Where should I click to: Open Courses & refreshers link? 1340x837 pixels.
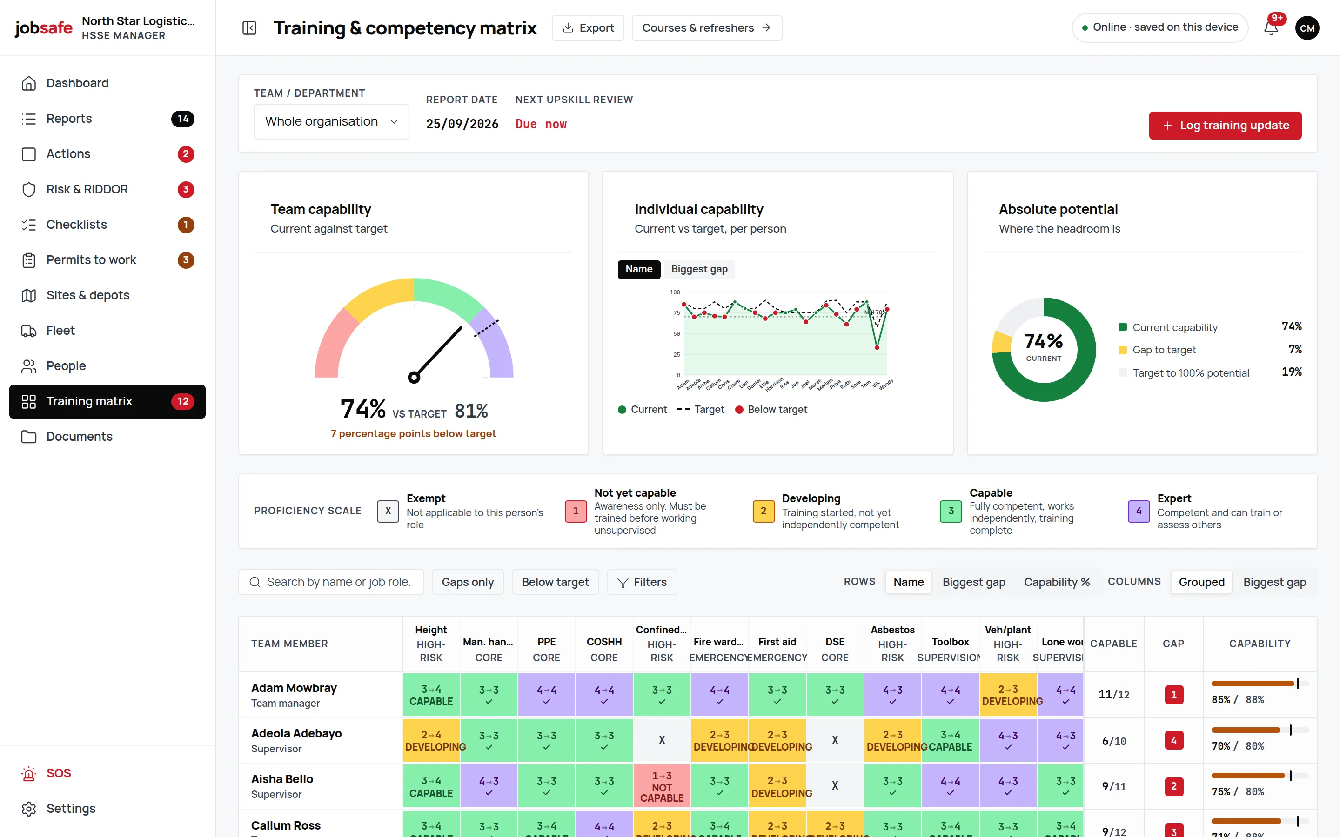(x=707, y=28)
